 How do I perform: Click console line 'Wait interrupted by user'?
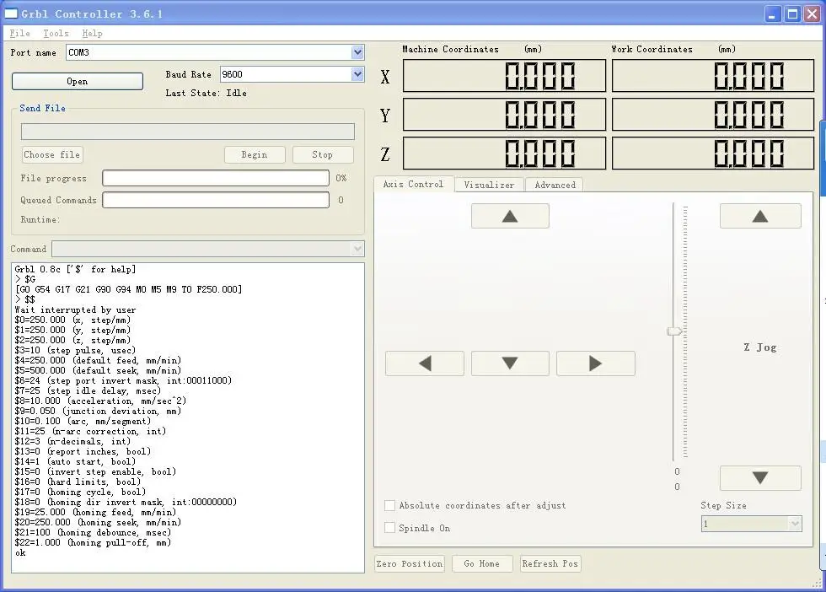coord(75,310)
